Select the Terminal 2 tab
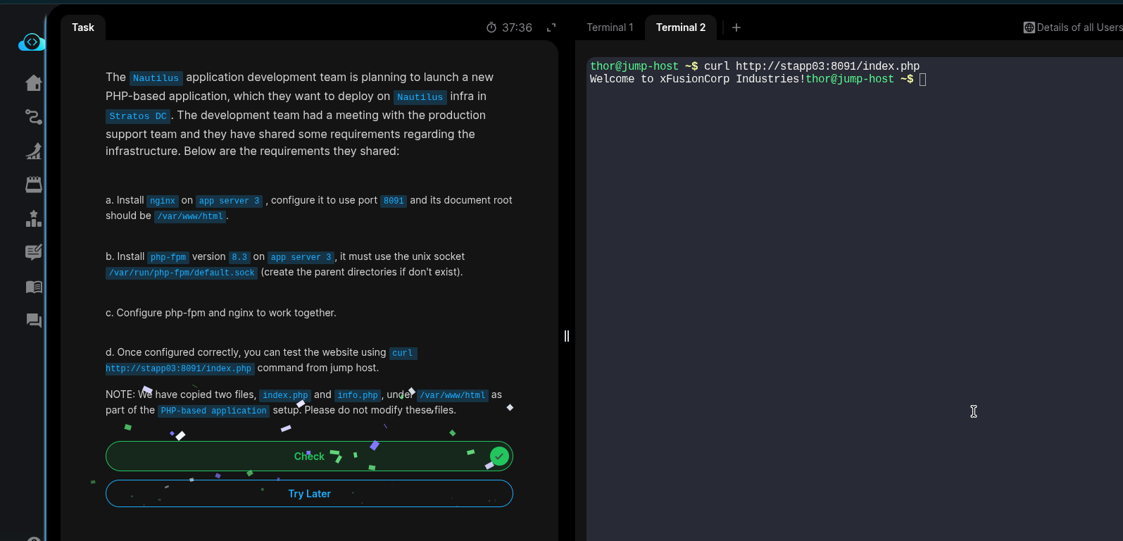Screen dimensions: 1123x541 coord(681,27)
